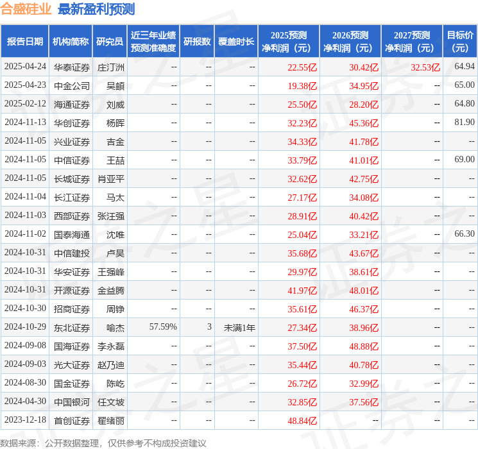The width and height of the screenshot is (478, 449).
Task: Click the 48.84亿 profit value
Action: point(302,421)
